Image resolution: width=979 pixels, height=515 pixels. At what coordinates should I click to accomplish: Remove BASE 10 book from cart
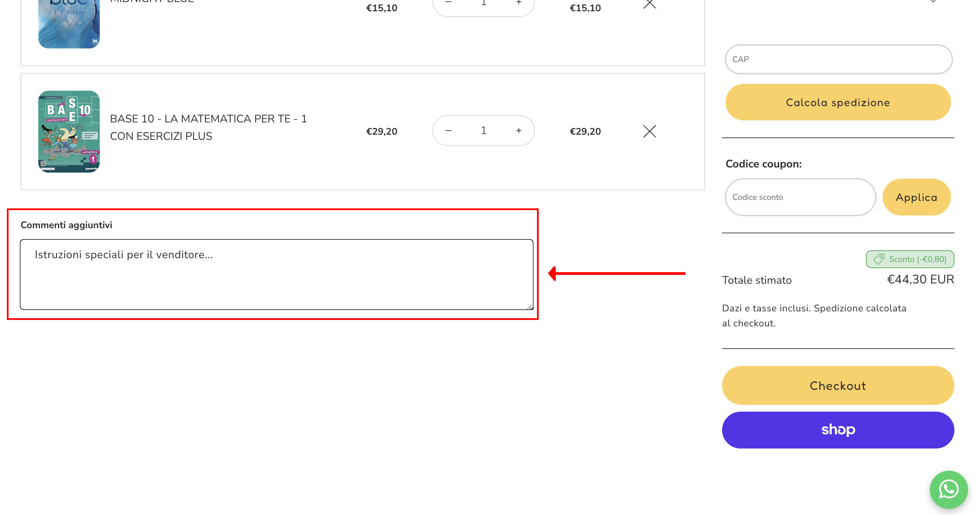pos(649,131)
